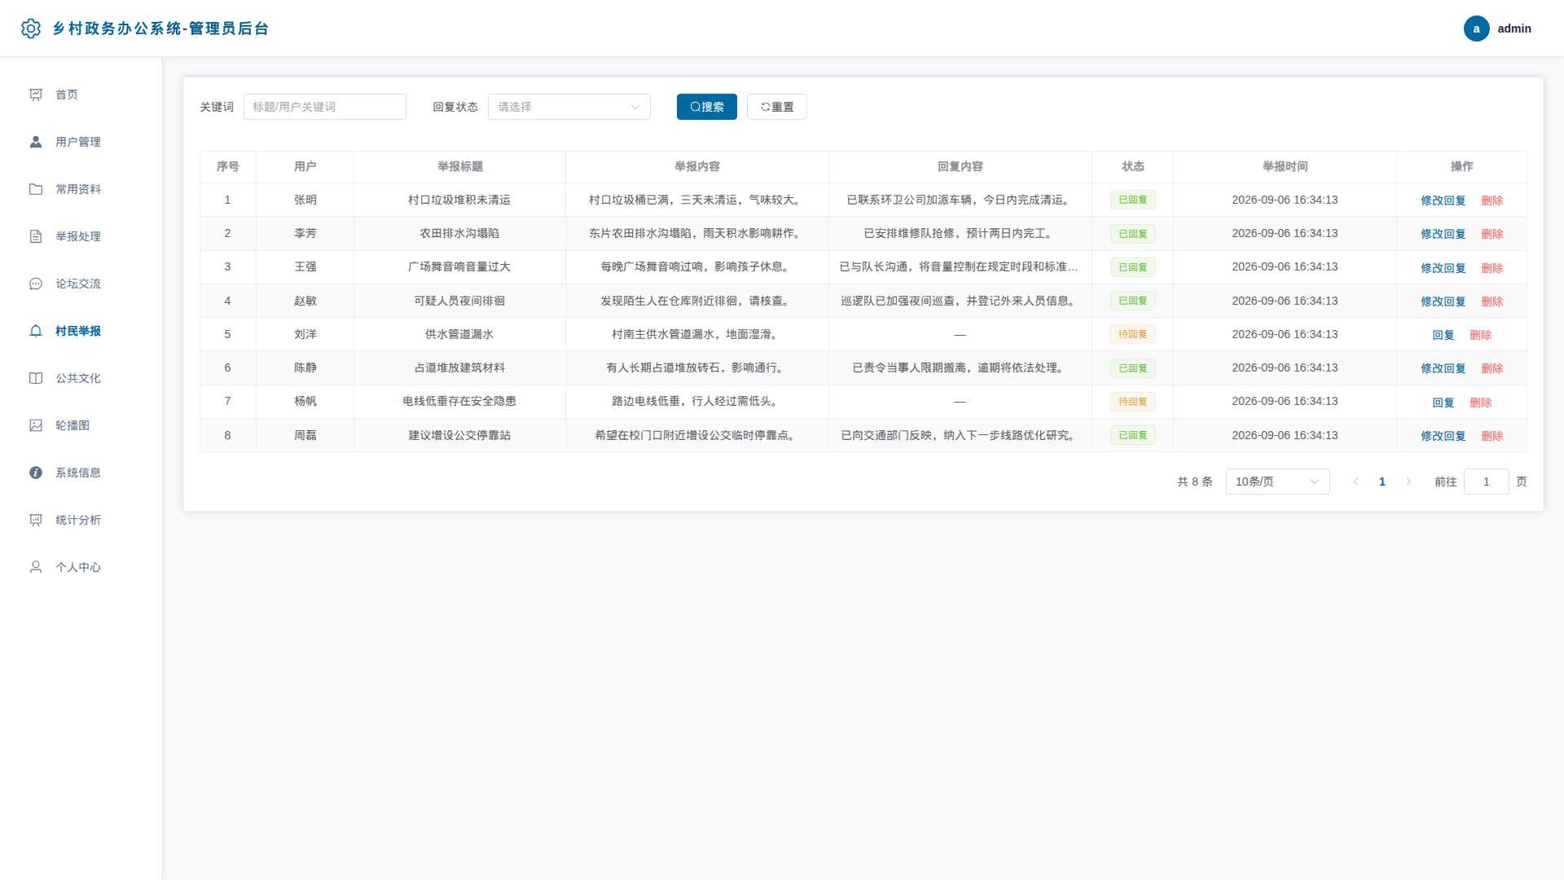This screenshot has width=1564, height=880.
Task: Click the next page arrow
Action: coord(1408,482)
